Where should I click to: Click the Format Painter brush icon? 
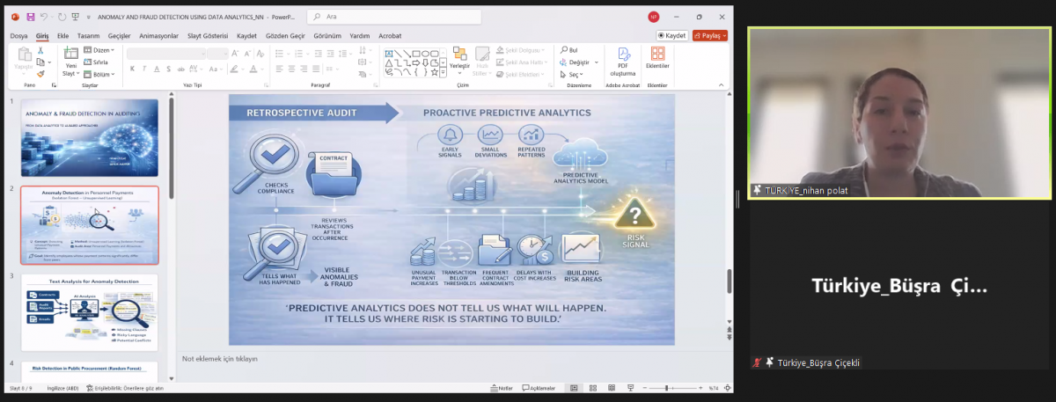point(40,74)
